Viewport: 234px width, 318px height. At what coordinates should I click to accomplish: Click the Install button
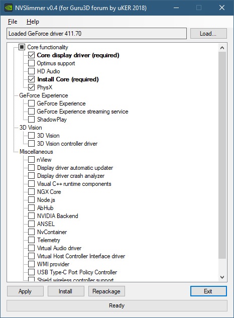pos(66,291)
